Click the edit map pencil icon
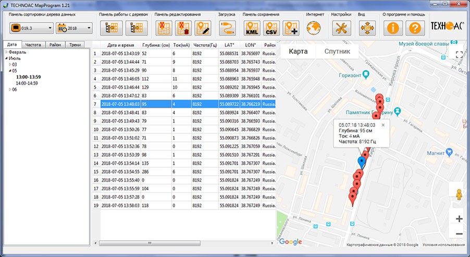470x257 pixels. [202, 28]
